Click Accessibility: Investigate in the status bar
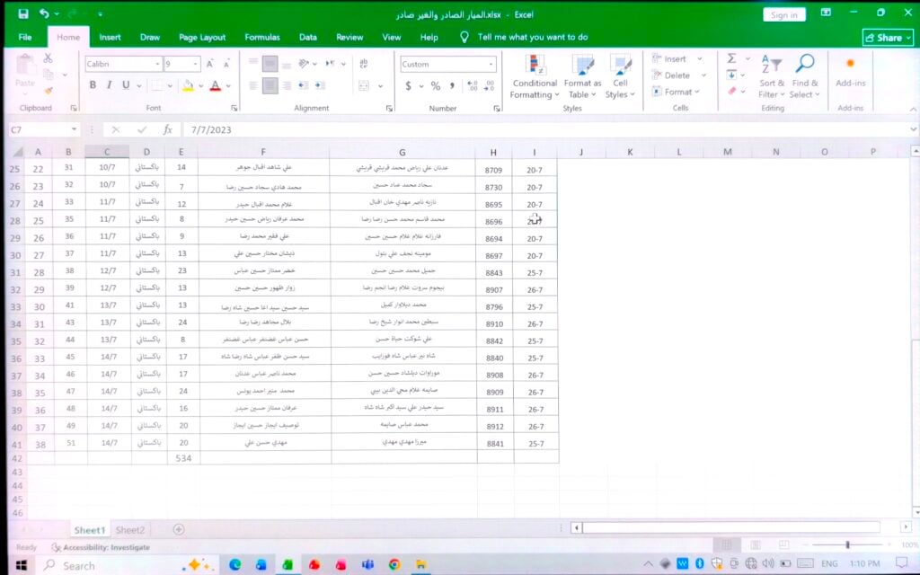This screenshot has width=920, height=575. click(x=101, y=547)
